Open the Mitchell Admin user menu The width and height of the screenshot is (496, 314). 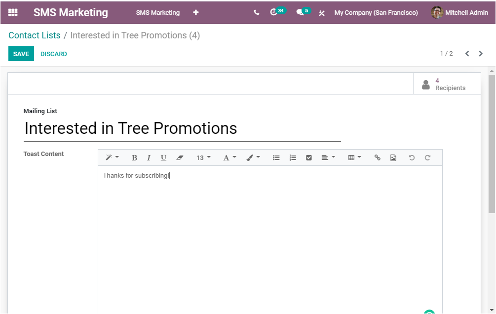point(459,13)
